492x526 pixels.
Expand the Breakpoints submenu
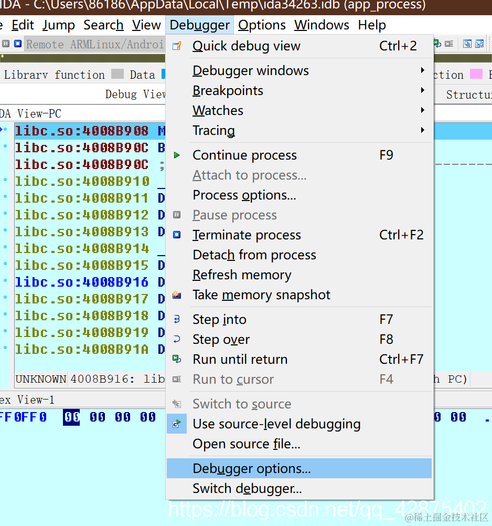click(x=299, y=91)
